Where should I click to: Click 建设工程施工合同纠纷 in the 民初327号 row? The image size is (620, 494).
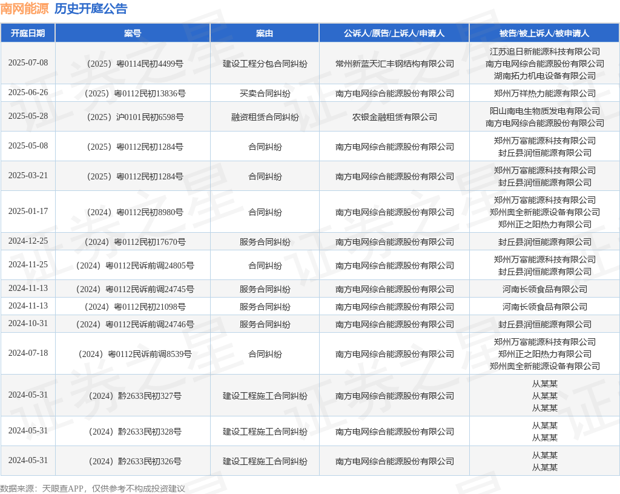click(x=265, y=396)
